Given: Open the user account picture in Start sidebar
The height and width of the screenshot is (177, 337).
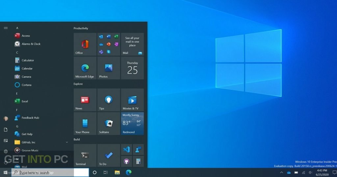Looking at the screenshot, I should (x=6, y=118).
